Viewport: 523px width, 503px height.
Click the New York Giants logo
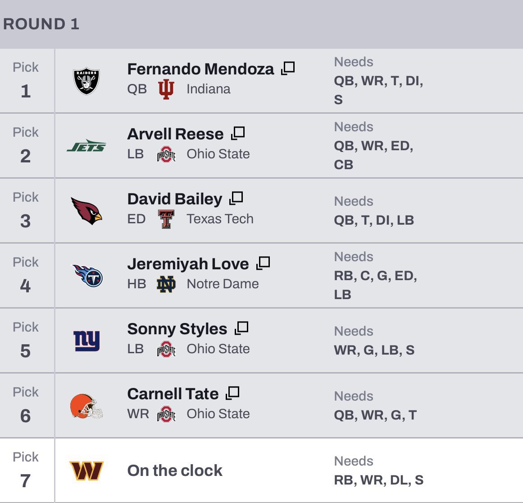[86, 341]
